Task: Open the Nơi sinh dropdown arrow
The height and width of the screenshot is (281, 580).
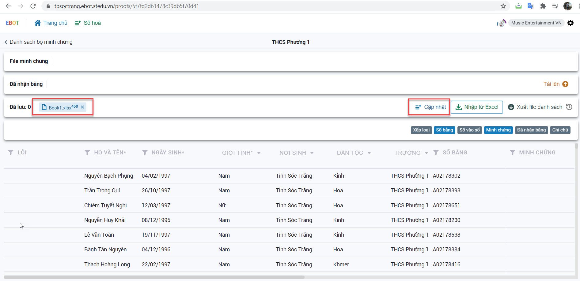Action: [312, 153]
